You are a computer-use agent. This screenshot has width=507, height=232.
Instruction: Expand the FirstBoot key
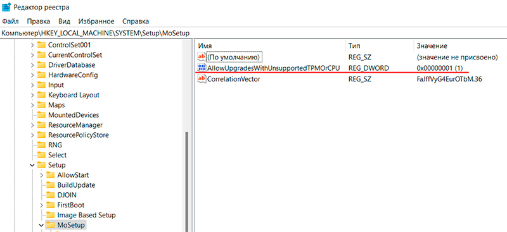[x=41, y=205]
